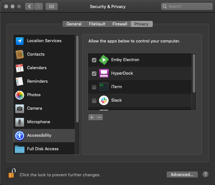
Task: Click the app list scrollbar
Action: coord(194,73)
